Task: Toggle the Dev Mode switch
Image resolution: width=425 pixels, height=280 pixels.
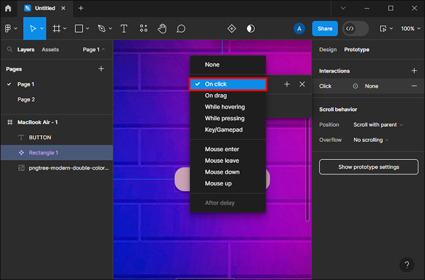Action: (356, 28)
